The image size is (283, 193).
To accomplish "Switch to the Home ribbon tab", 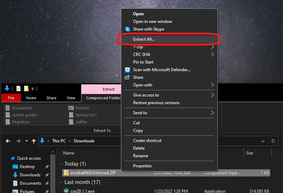I will point(31,98).
